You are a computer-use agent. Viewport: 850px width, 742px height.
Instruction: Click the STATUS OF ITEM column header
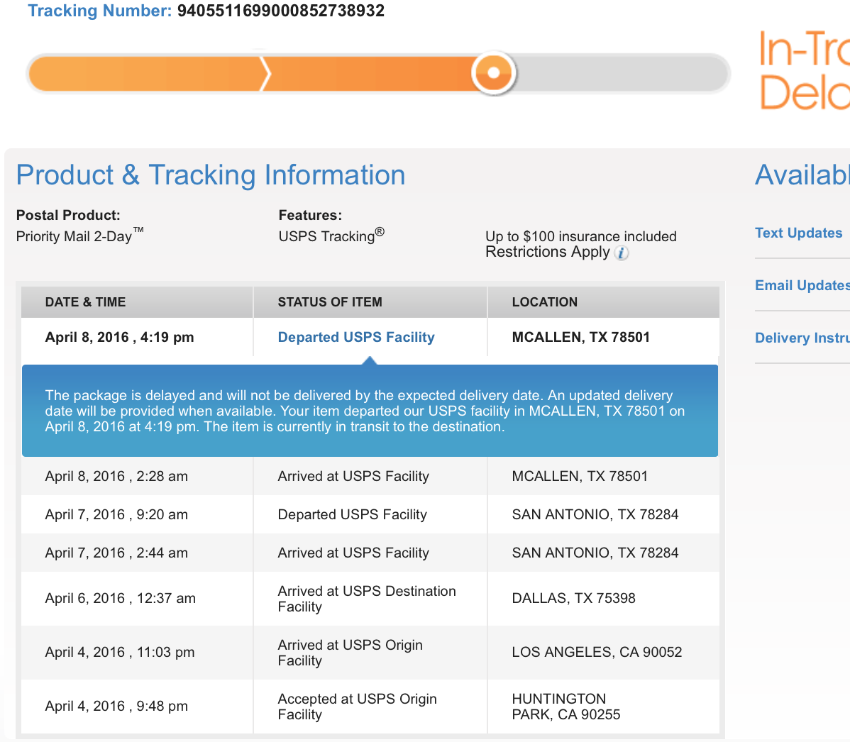click(x=330, y=301)
